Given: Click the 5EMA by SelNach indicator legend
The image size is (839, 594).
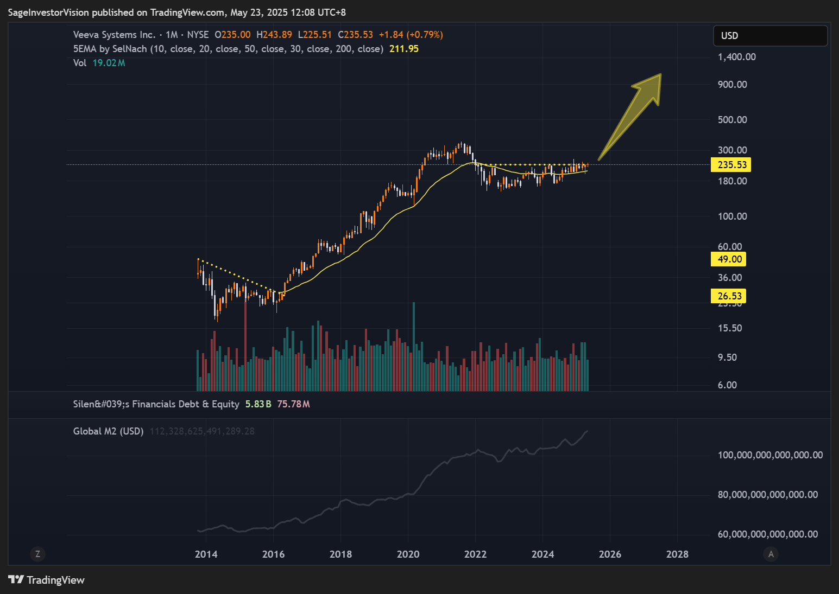Looking at the screenshot, I should pyautogui.click(x=228, y=49).
